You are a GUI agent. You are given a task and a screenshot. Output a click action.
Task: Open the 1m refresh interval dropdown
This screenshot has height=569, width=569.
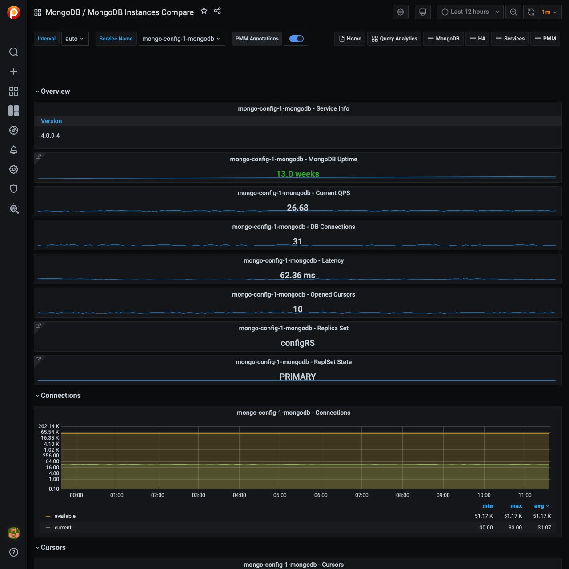pyautogui.click(x=550, y=12)
